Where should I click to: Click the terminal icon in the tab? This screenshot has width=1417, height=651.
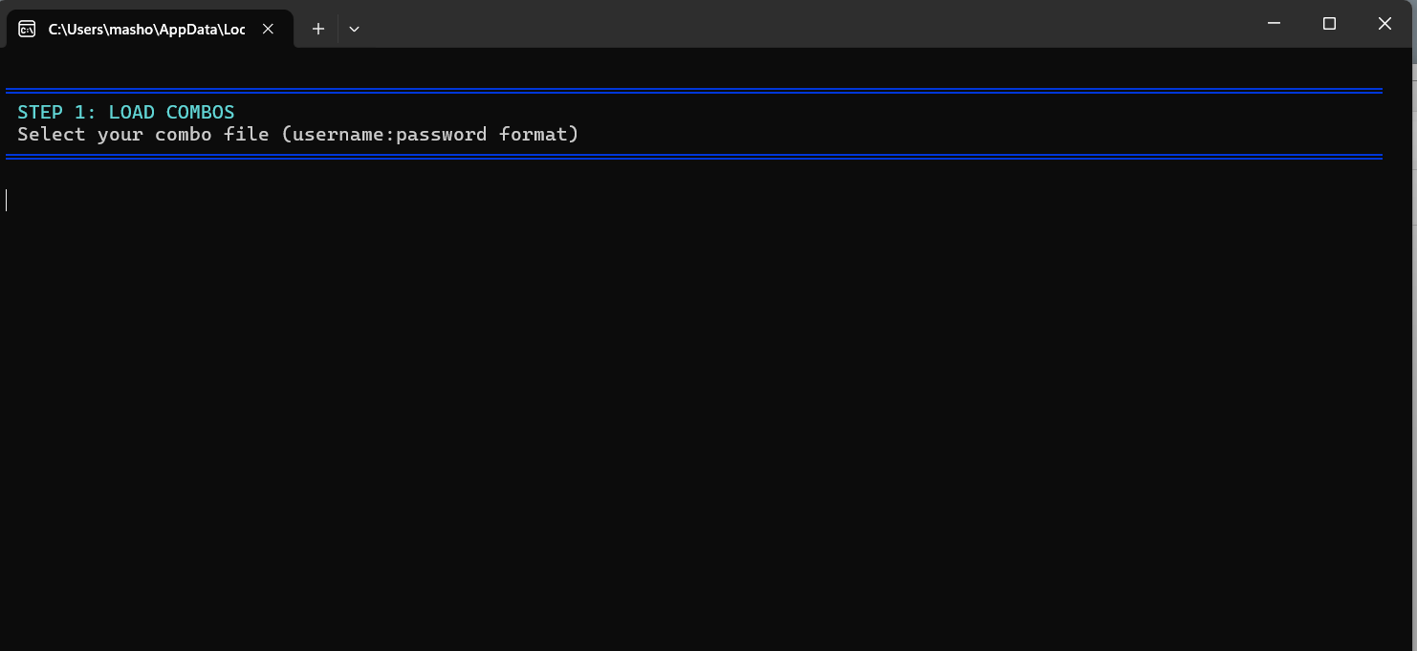27,29
